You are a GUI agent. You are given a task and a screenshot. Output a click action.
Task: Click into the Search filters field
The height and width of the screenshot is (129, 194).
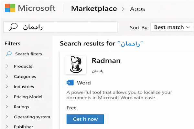pos(29,54)
